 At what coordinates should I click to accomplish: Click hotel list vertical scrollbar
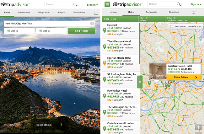[x=139, y=44]
